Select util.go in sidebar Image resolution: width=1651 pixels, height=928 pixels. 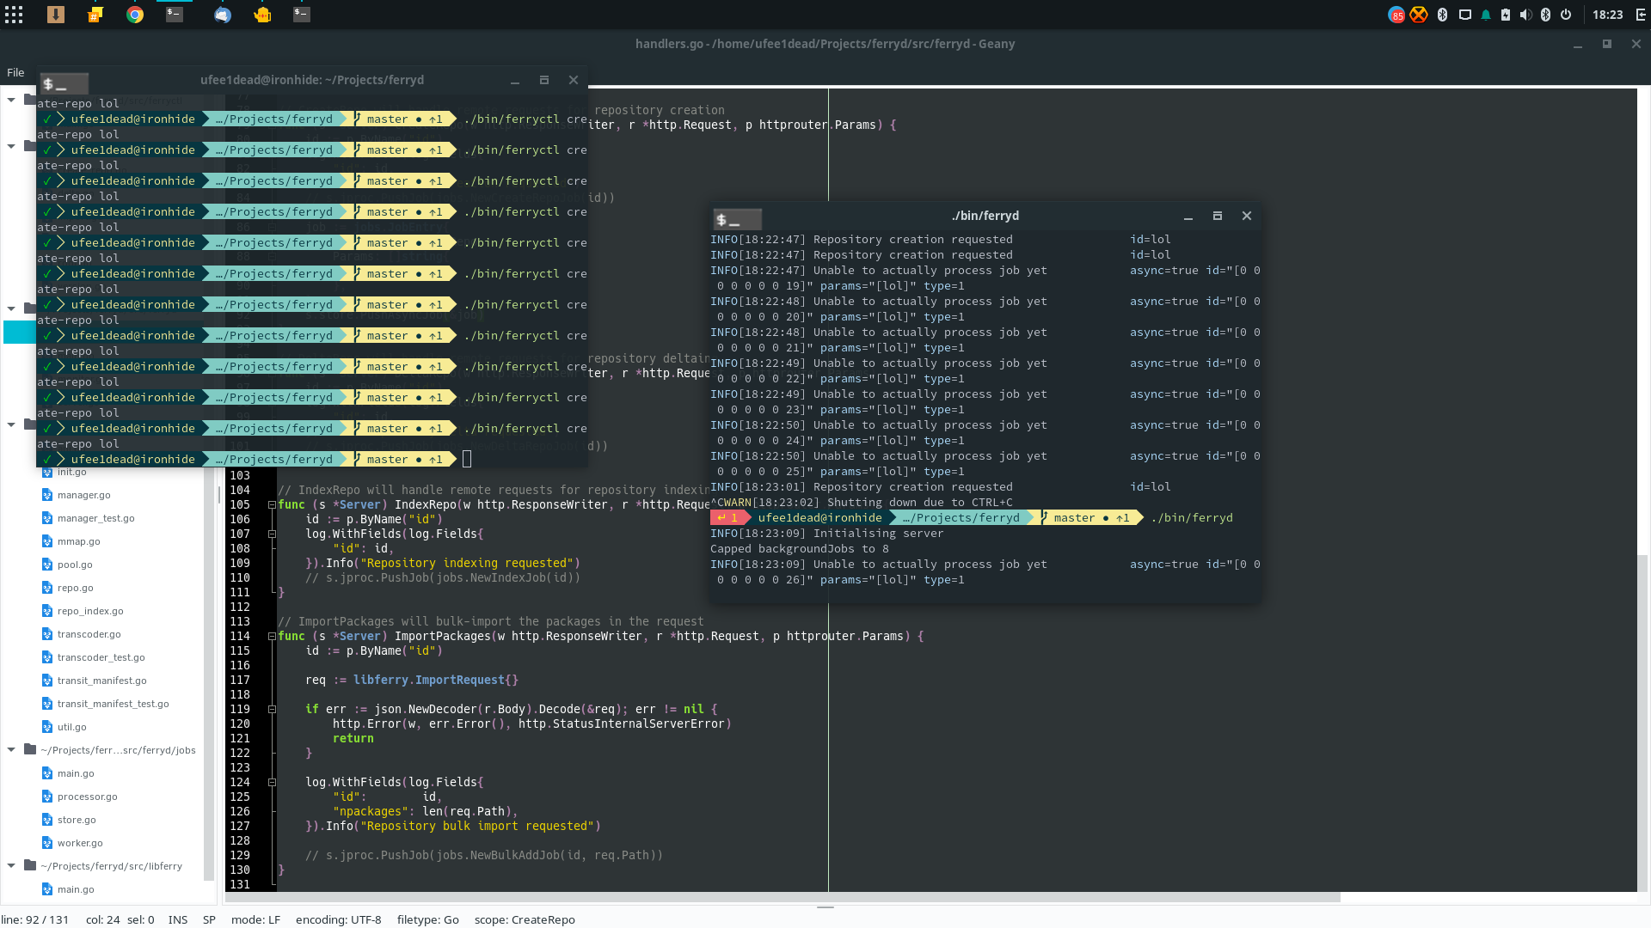tap(71, 727)
